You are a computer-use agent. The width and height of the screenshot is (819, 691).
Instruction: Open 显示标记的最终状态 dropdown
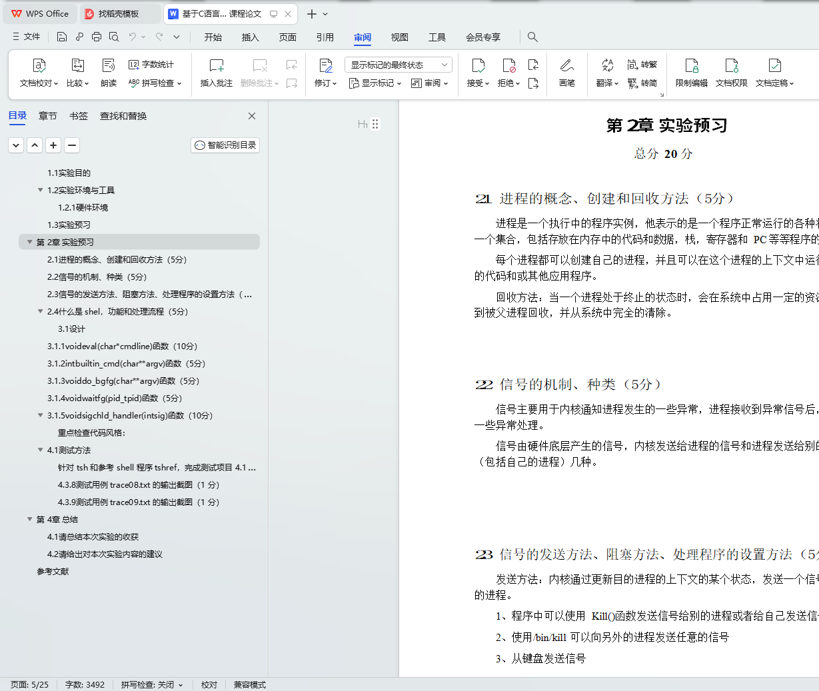click(399, 65)
